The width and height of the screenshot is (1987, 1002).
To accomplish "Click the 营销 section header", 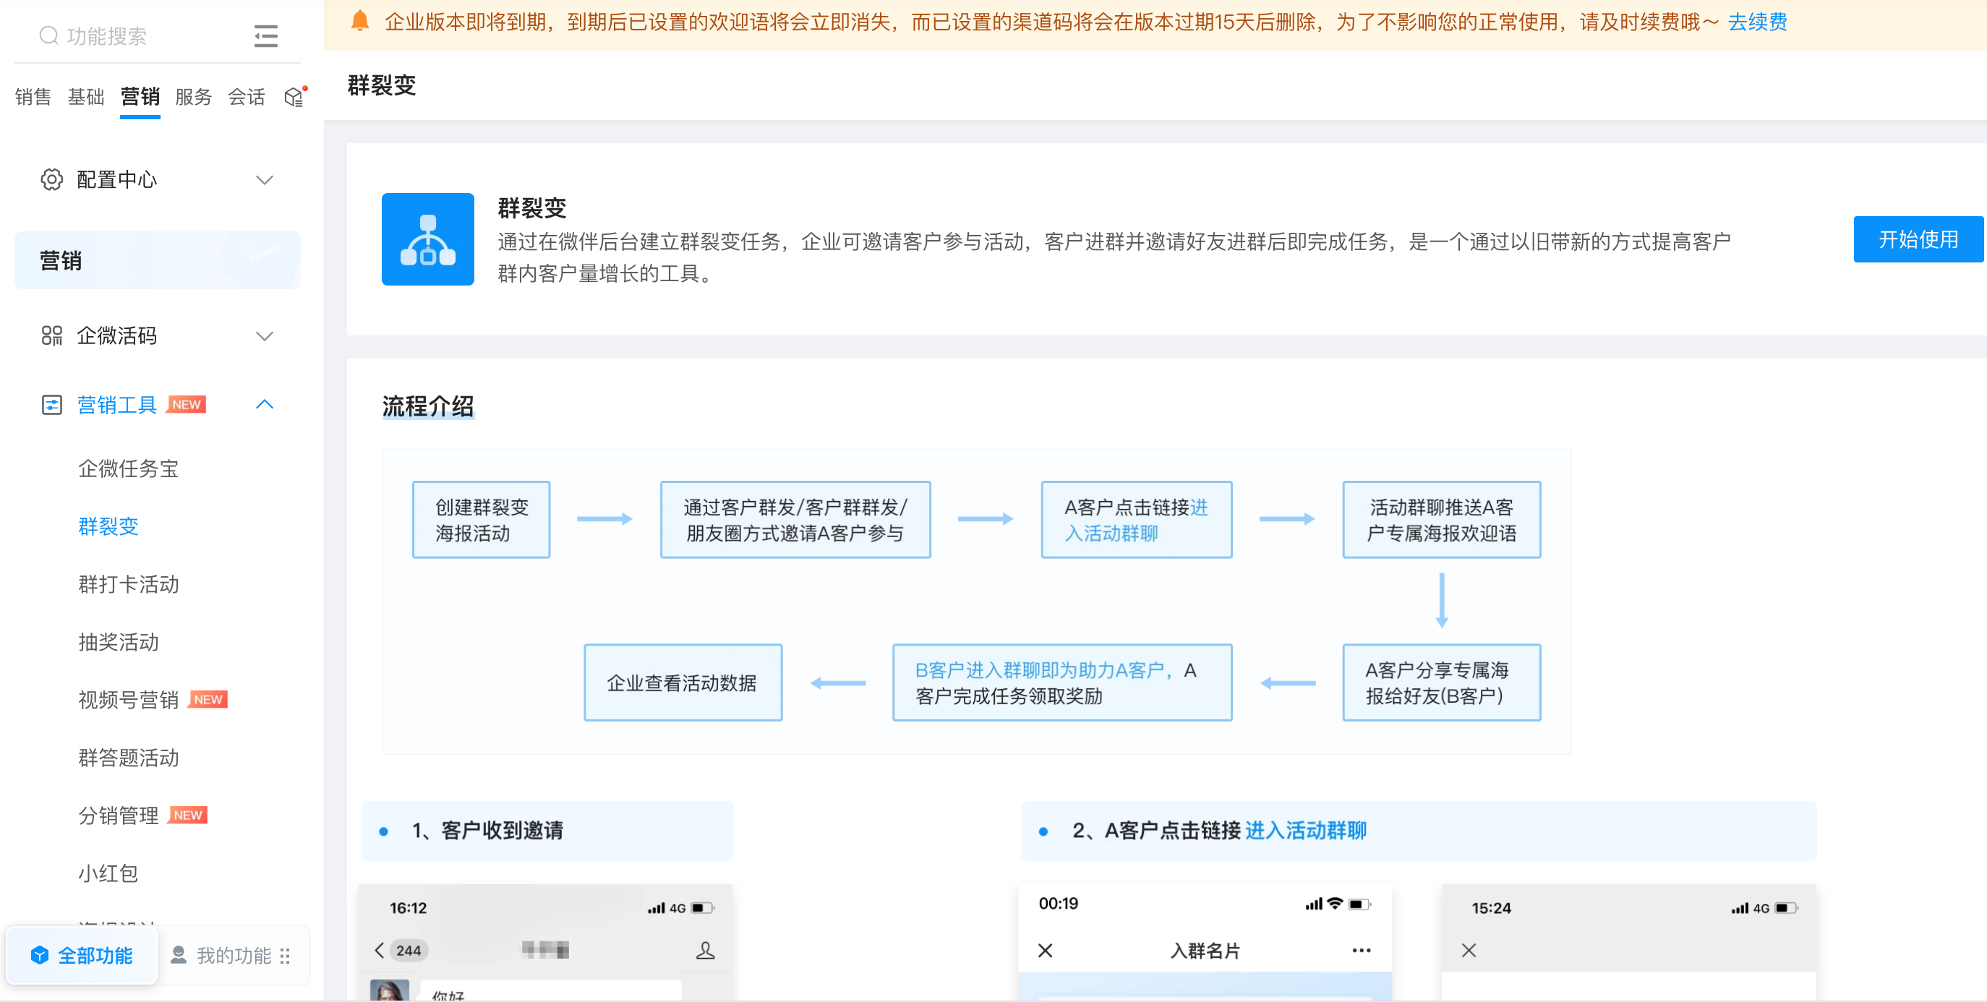I will pyautogui.click(x=158, y=260).
